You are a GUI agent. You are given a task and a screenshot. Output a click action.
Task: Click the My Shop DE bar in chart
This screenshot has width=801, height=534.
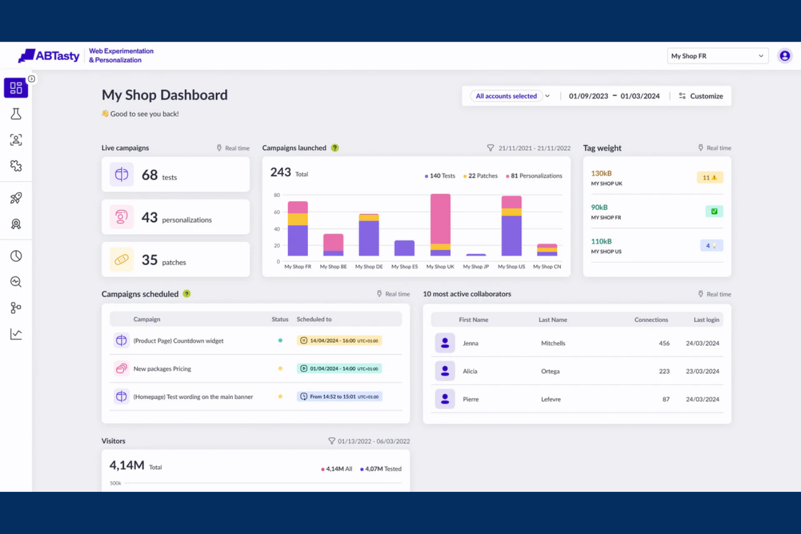[369, 235]
